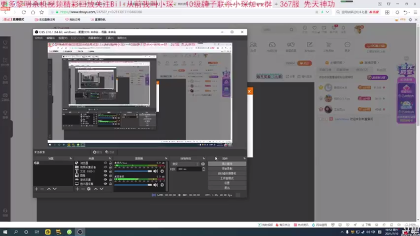Open undo-close-tab dropdown in browser toolbar
Screen dimensions: 420x236
coord(409,12)
